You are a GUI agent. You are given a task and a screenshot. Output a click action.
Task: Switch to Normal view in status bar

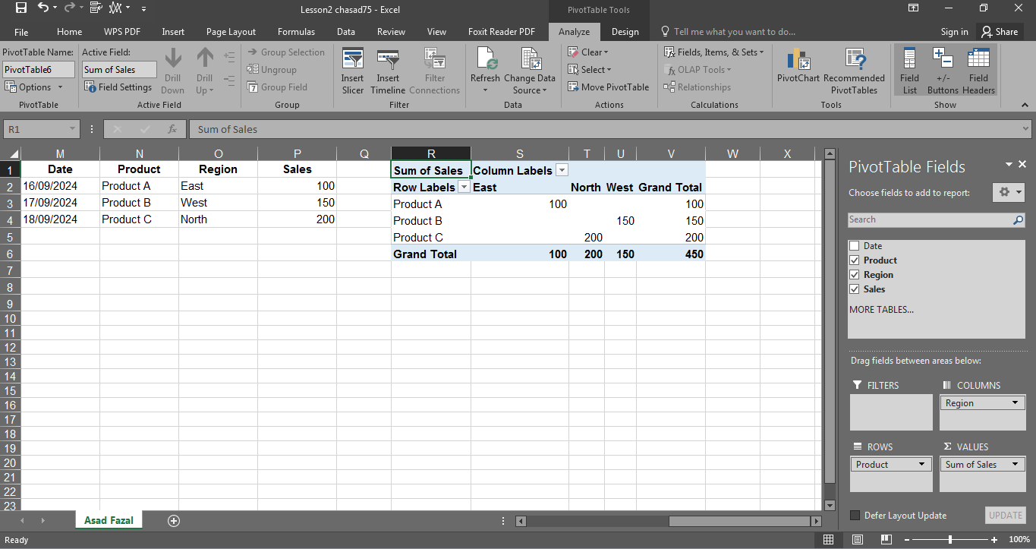coord(829,540)
